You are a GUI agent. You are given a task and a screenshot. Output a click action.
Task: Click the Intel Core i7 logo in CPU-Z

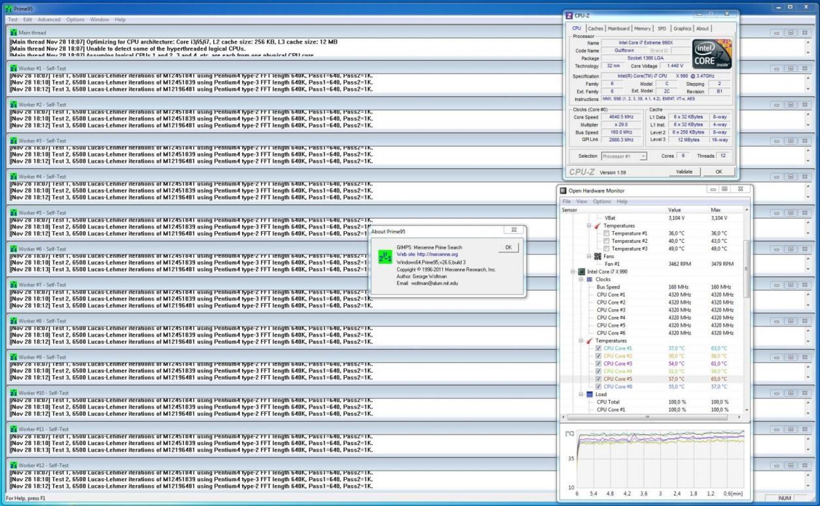711,54
